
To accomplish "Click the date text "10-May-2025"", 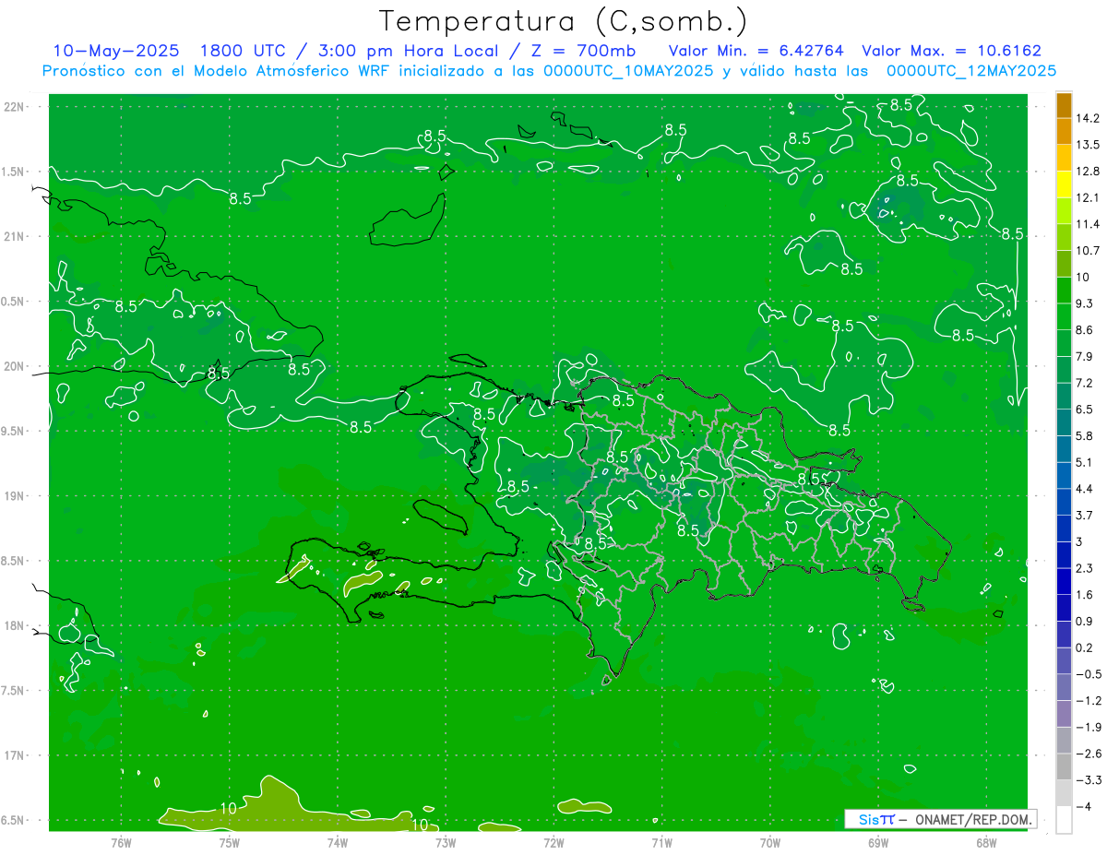I will pos(116,51).
